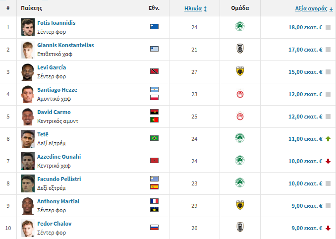
Task: Open Anthony Martial player link
Action: pyautogui.click(x=58, y=201)
